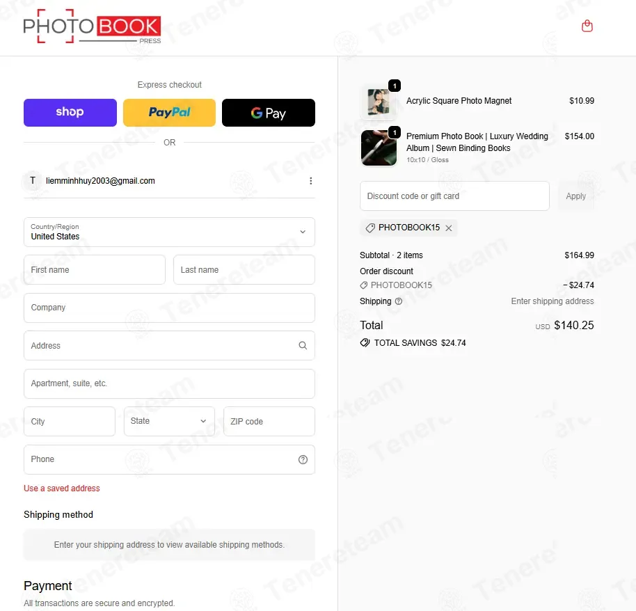The width and height of the screenshot is (636, 611).
Task: Click the email liemminhhuy2003@gmail.com
Action: coord(100,181)
